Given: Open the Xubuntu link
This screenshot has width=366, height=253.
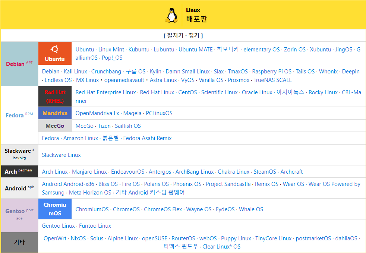Looking at the screenshot, I should tap(320, 50).
